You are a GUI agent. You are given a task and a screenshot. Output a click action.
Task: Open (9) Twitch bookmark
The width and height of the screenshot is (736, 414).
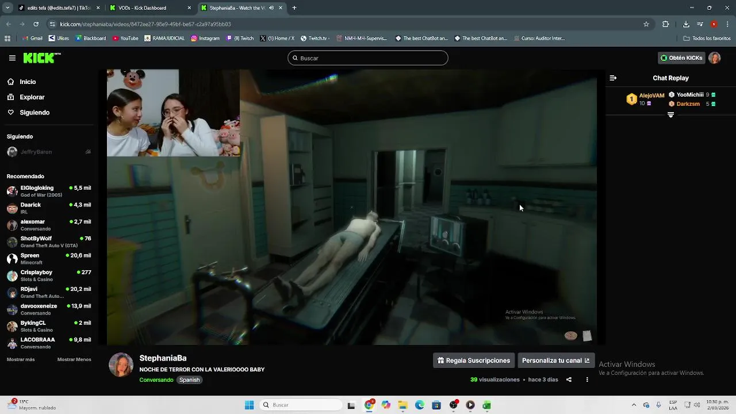pos(240,39)
